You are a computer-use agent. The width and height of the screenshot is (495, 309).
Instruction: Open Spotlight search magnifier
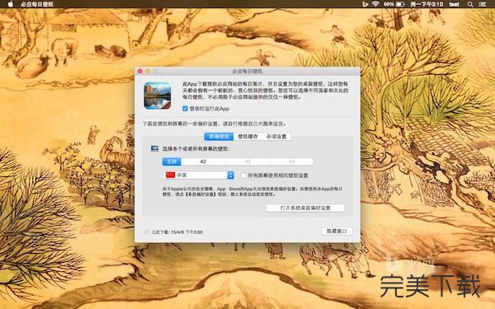(470, 4)
